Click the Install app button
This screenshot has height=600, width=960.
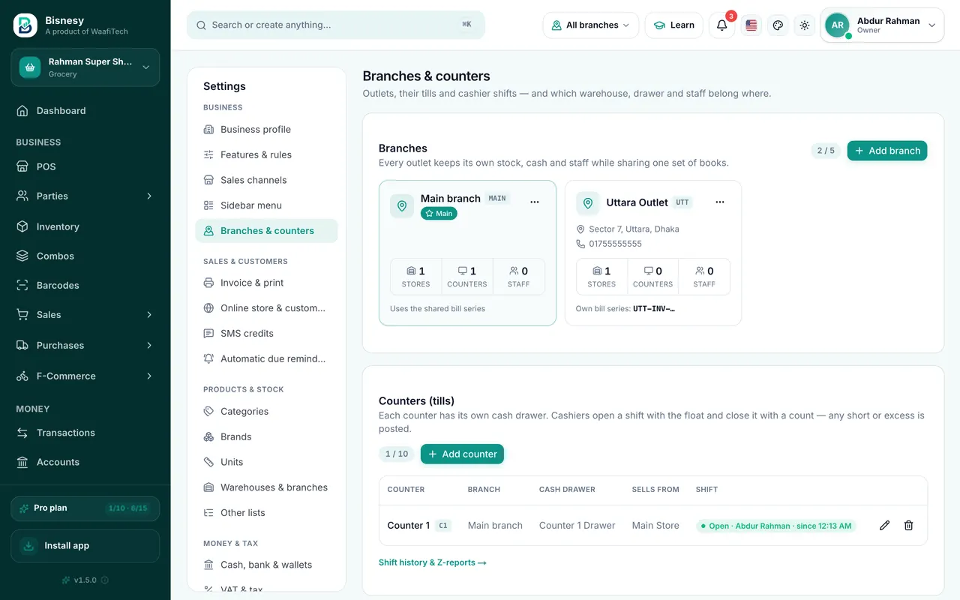pyautogui.click(x=85, y=546)
